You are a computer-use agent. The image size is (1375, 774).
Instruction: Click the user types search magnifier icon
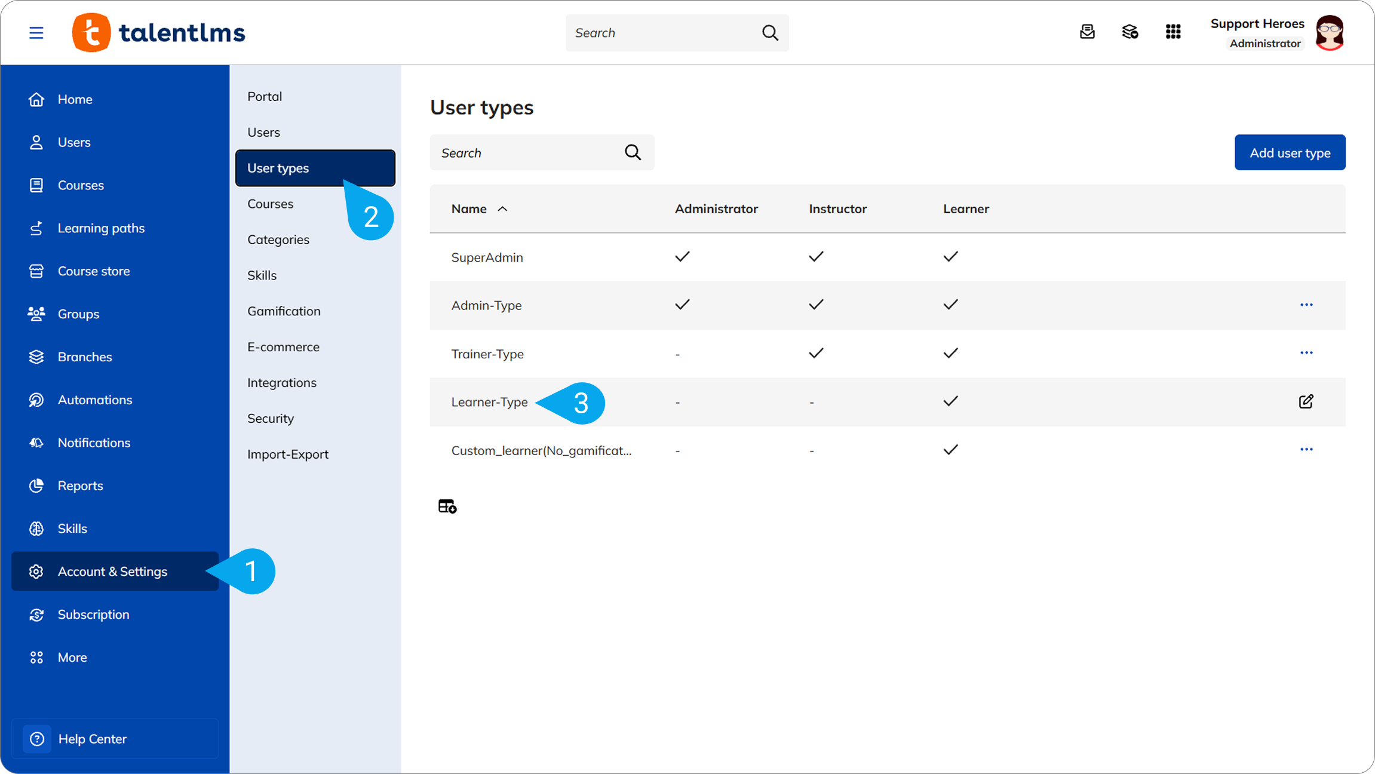[x=633, y=153]
